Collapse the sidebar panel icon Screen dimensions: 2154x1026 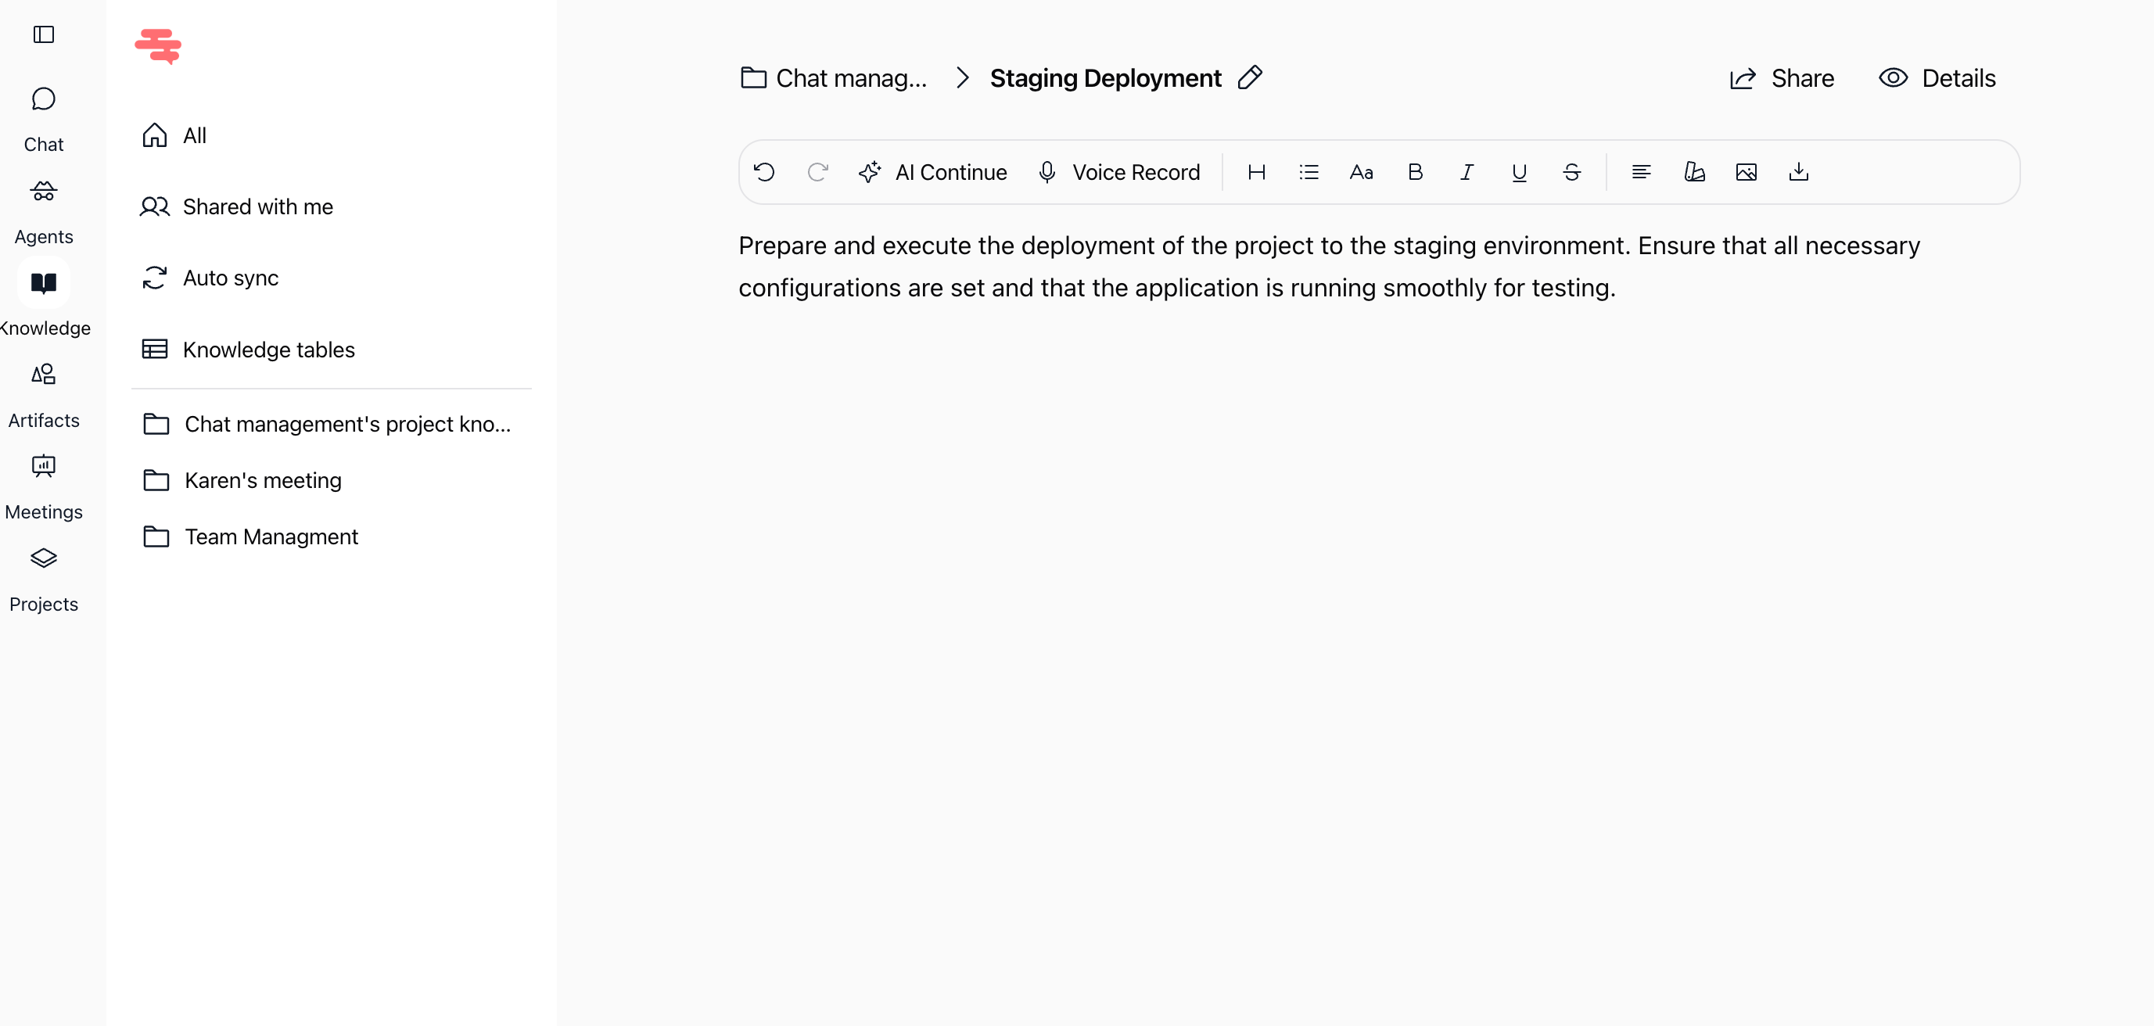pos(44,34)
